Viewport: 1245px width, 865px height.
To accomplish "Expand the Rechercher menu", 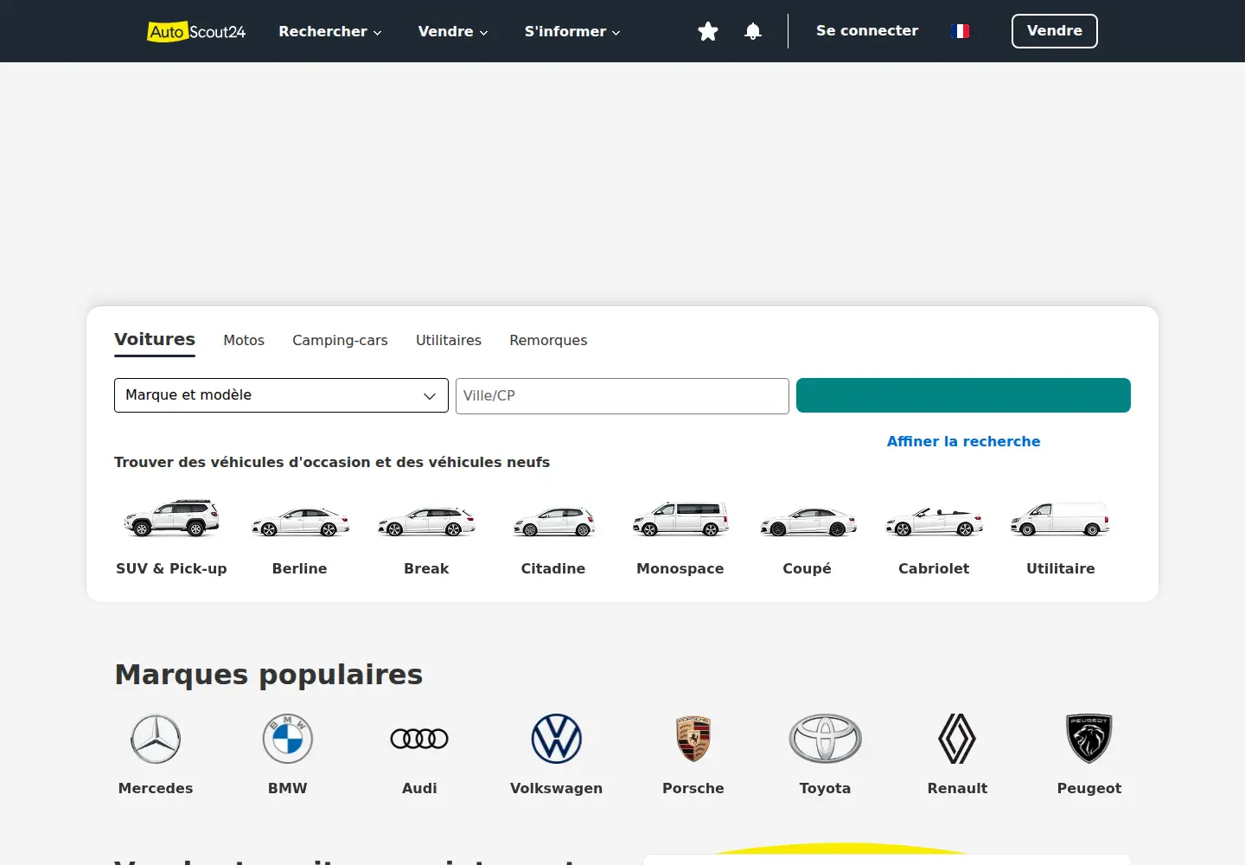I will coord(330,31).
